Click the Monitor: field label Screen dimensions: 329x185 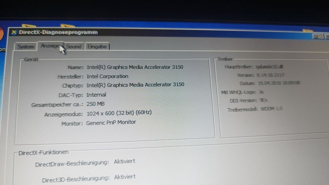pos(72,124)
